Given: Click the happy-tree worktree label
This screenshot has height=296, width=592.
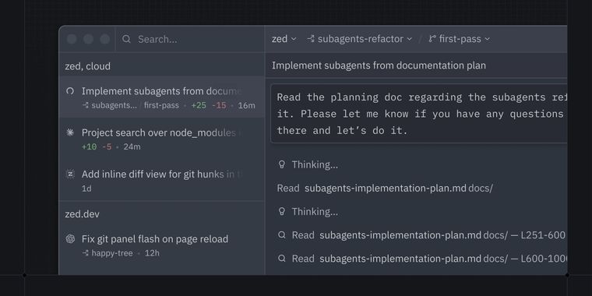Looking at the screenshot, I should (x=112, y=253).
